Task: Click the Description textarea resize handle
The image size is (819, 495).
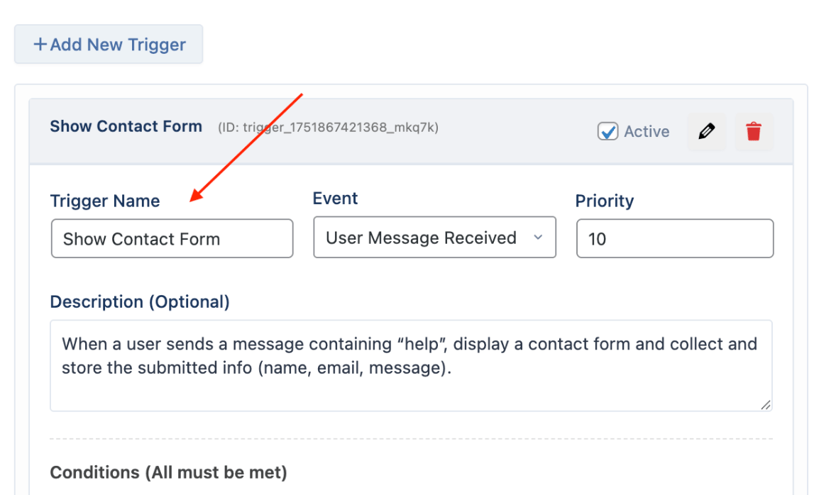Action: tap(765, 405)
